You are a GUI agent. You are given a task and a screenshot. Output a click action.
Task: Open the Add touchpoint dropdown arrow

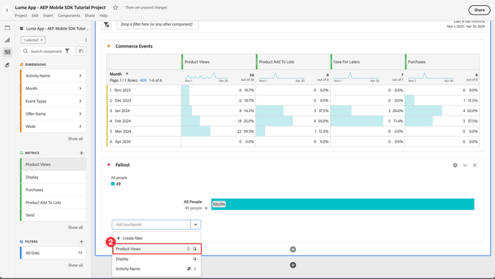point(195,224)
